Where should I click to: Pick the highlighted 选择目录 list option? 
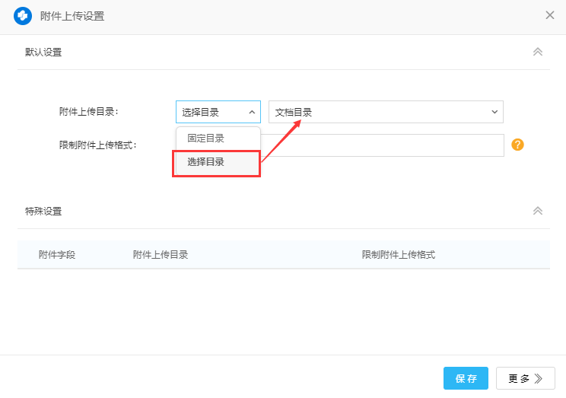(206, 162)
